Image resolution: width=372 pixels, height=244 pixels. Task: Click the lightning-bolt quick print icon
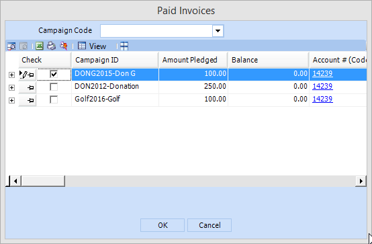coord(64,46)
